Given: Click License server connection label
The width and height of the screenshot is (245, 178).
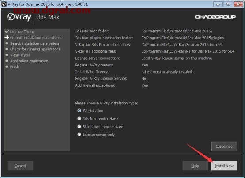Looking at the screenshot, I should 97,58.
